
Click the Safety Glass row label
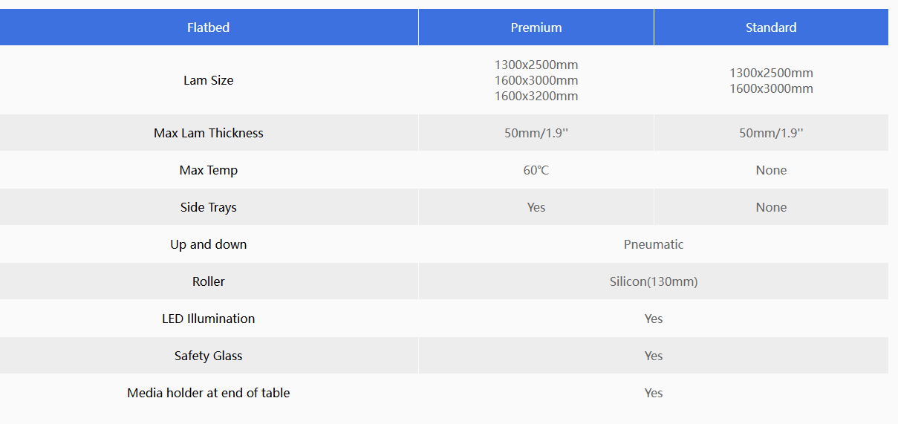208,356
